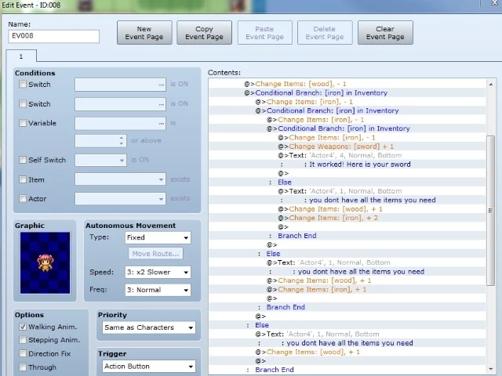
Task: Open the Self Switch dropdown
Action: tap(101, 160)
